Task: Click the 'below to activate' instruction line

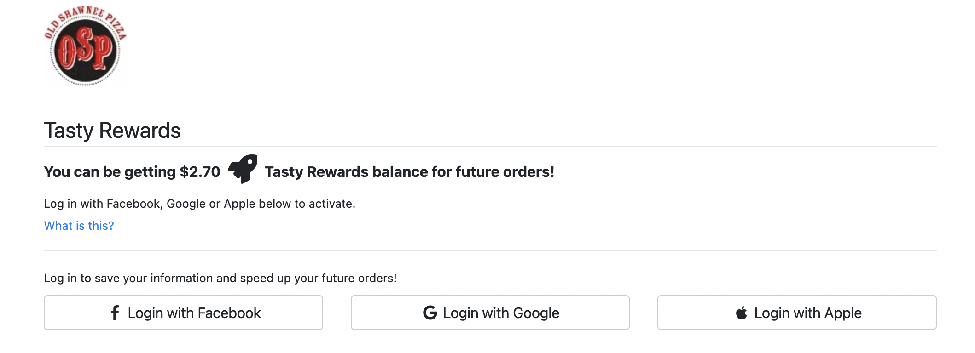Action: [x=200, y=204]
